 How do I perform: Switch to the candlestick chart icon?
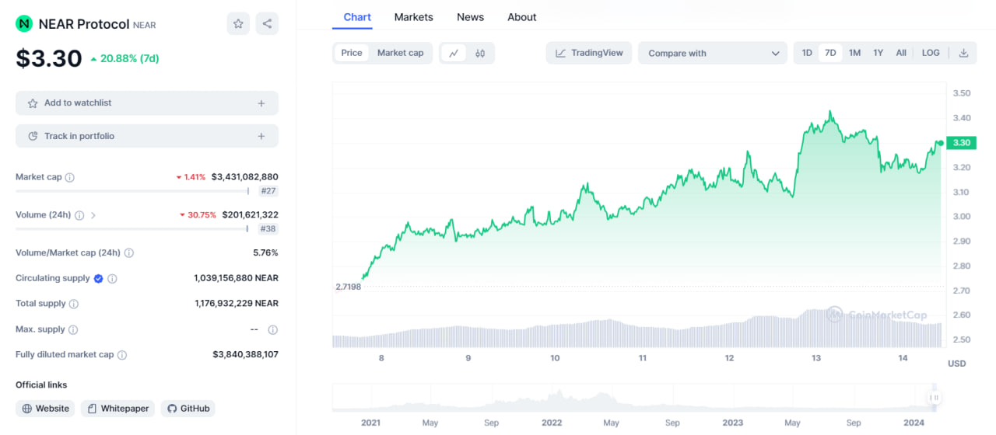pyautogui.click(x=480, y=53)
